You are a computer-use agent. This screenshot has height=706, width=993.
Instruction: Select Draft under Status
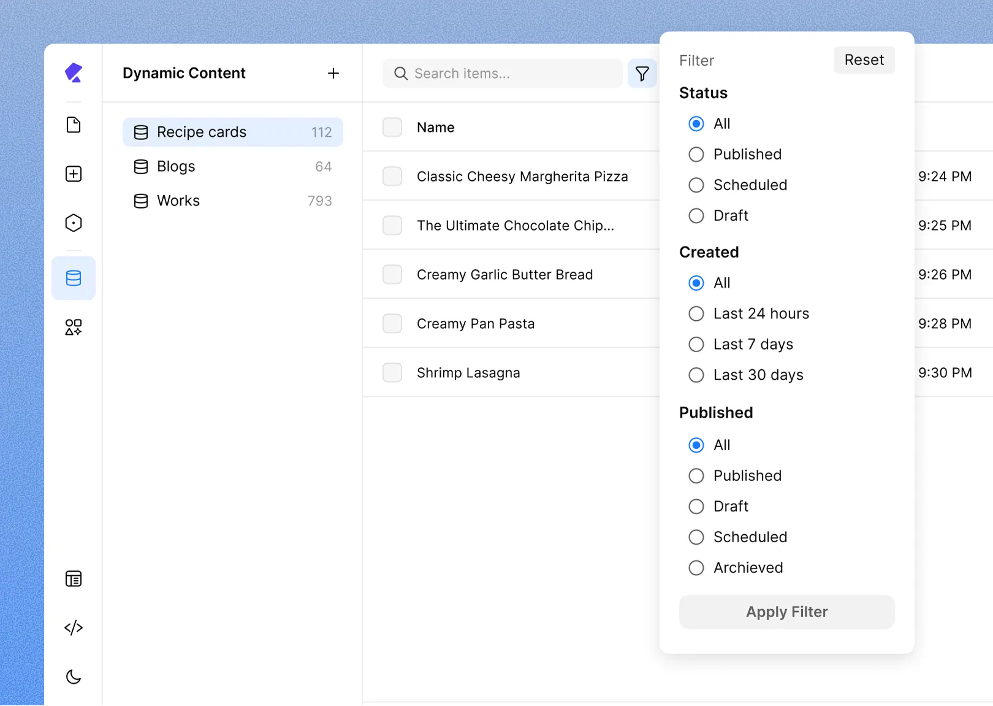point(696,216)
